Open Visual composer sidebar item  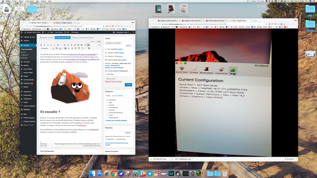click(29, 106)
